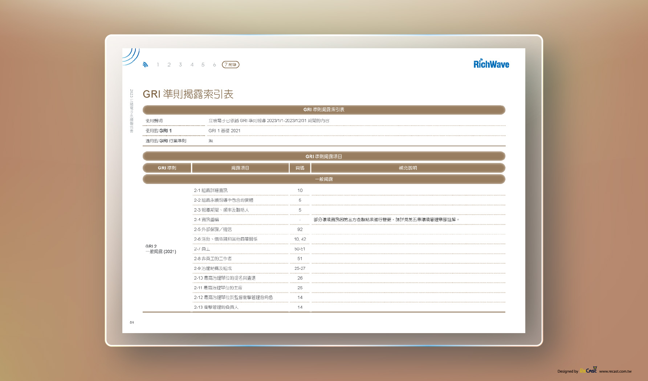648x381 pixels.
Task: Click the blue wave home icon
Action: point(146,65)
